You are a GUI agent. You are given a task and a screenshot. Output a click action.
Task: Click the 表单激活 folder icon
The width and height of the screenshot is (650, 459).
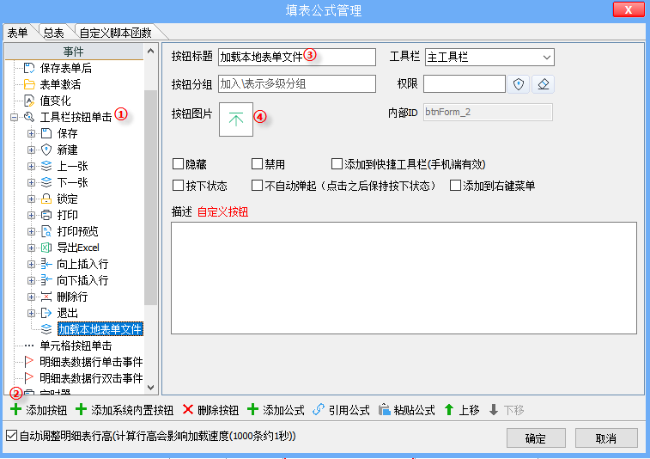(29, 84)
